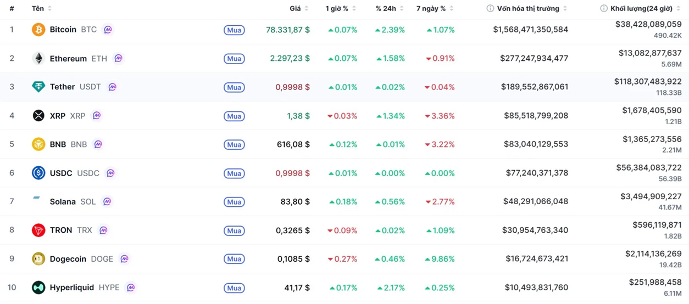
Task: Click the Solana coin logo
Action: [x=37, y=198]
